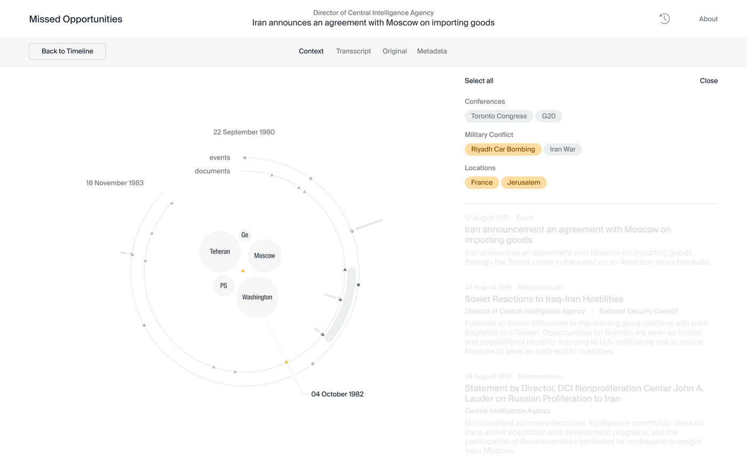Switch to the Transscript tab
Screen dimensions: 747x467
(x=353, y=51)
